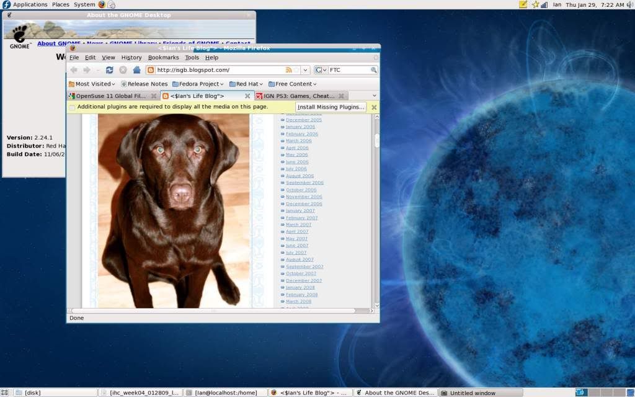Close the IGN PS3 Games tab
This screenshot has height=397, width=635.
[342, 96]
